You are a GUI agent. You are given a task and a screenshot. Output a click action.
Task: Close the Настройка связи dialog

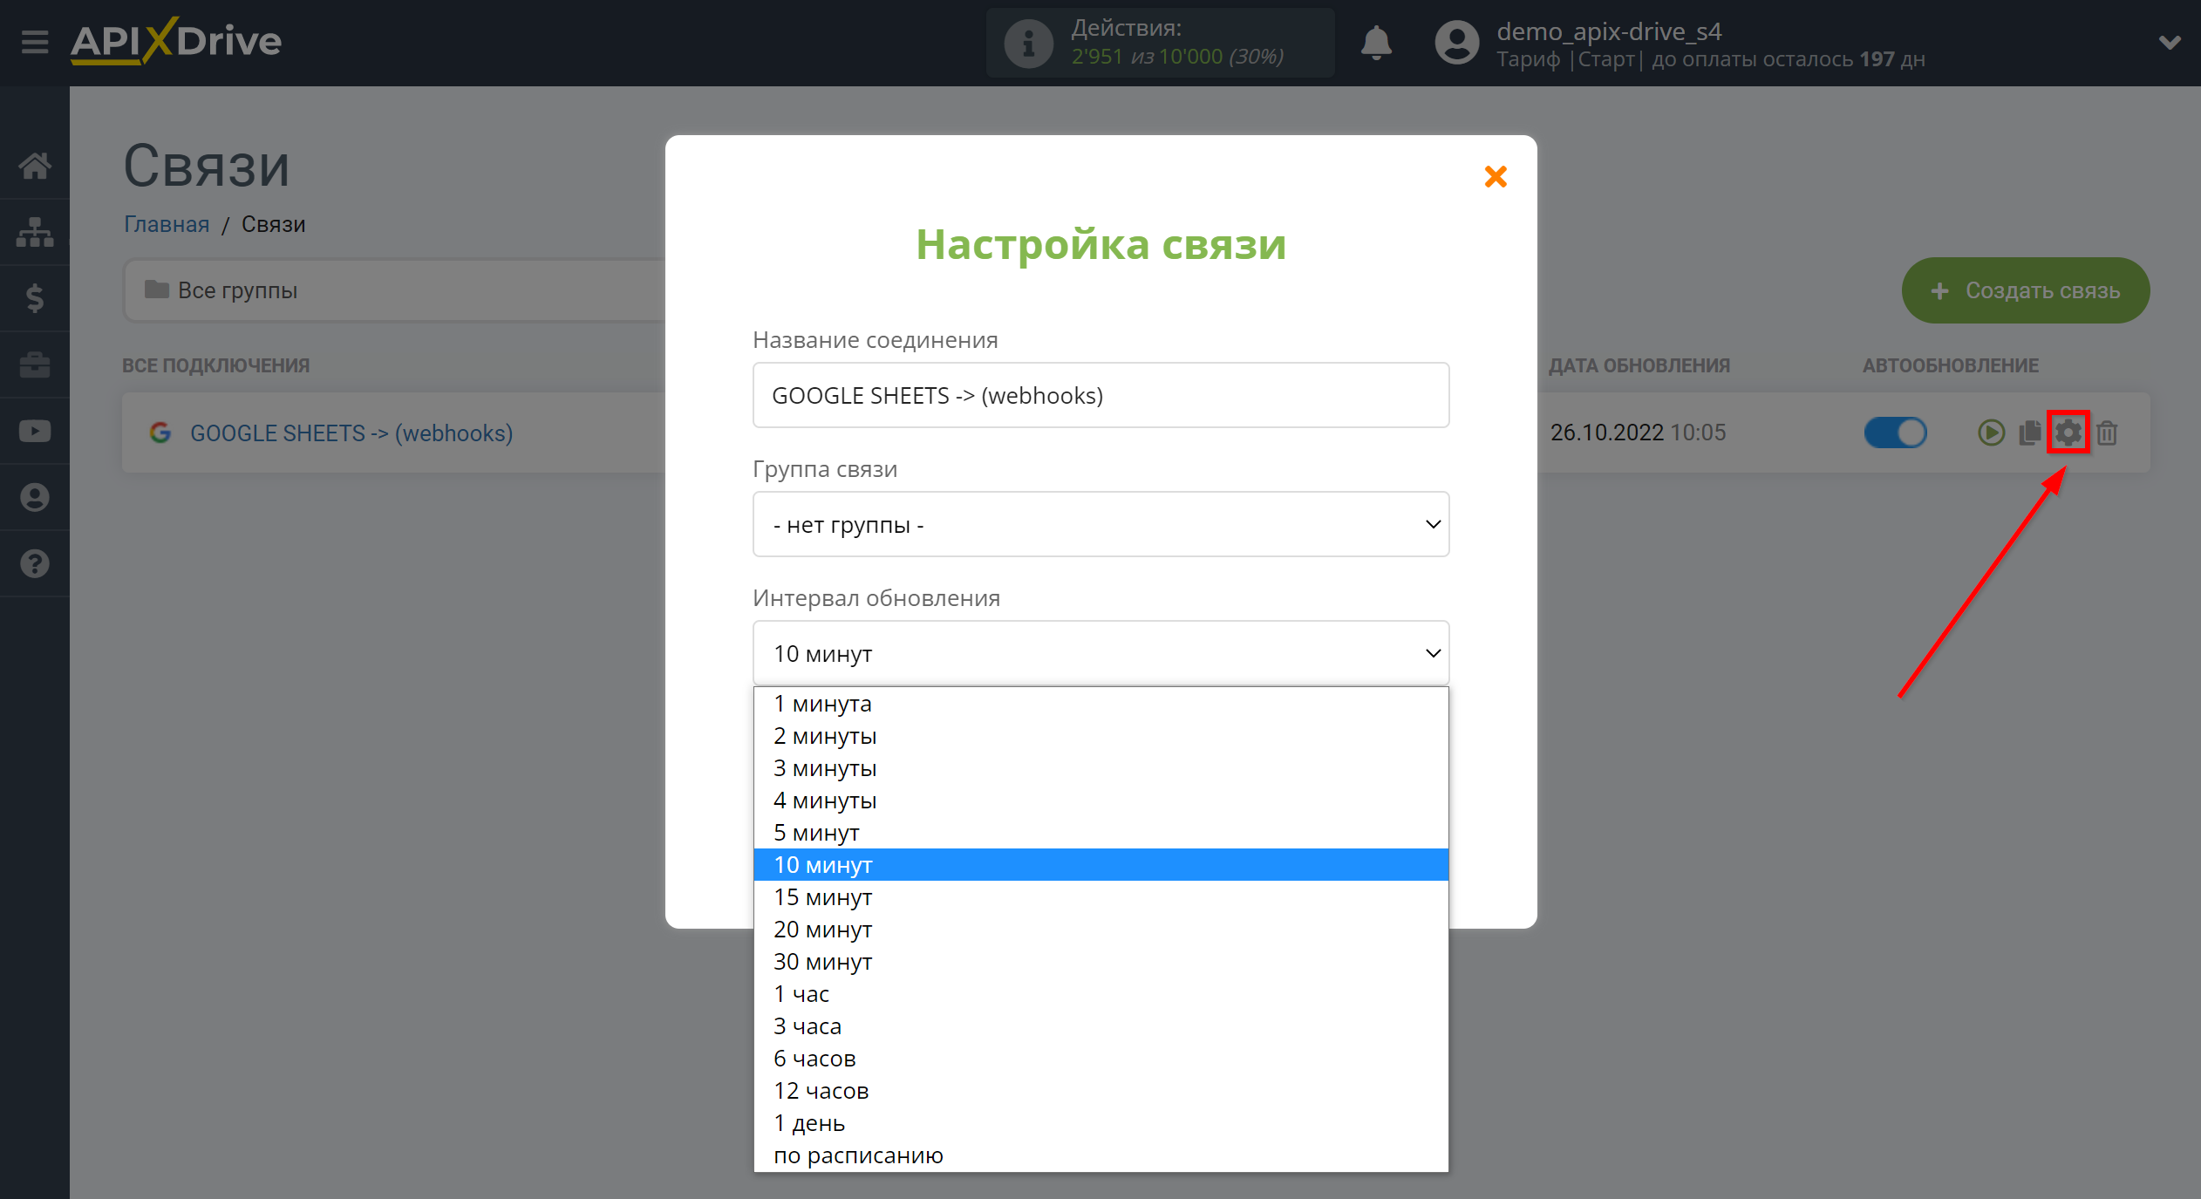click(1496, 177)
